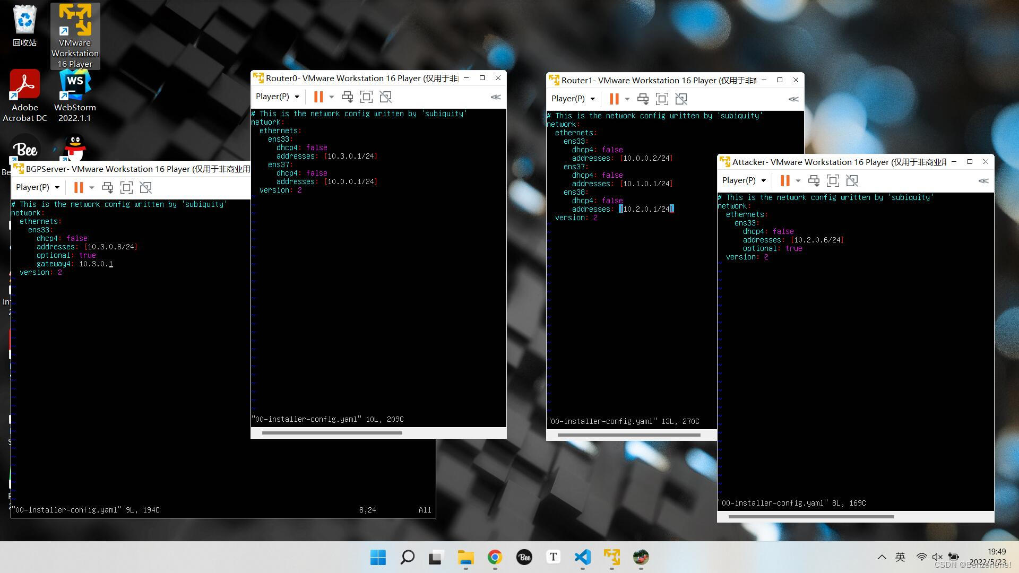1019x573 pixels.
Task: Pause the Router1 virtual machine
Action: pos(614,99)
